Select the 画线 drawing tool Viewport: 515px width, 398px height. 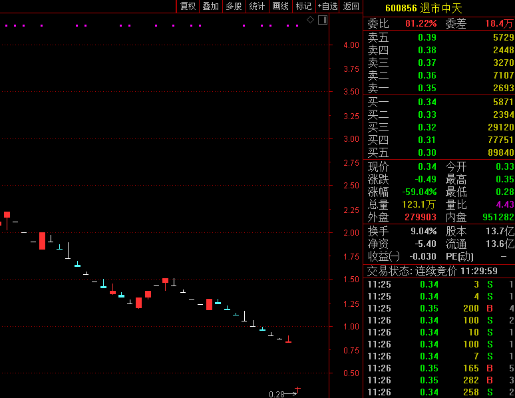280,6
